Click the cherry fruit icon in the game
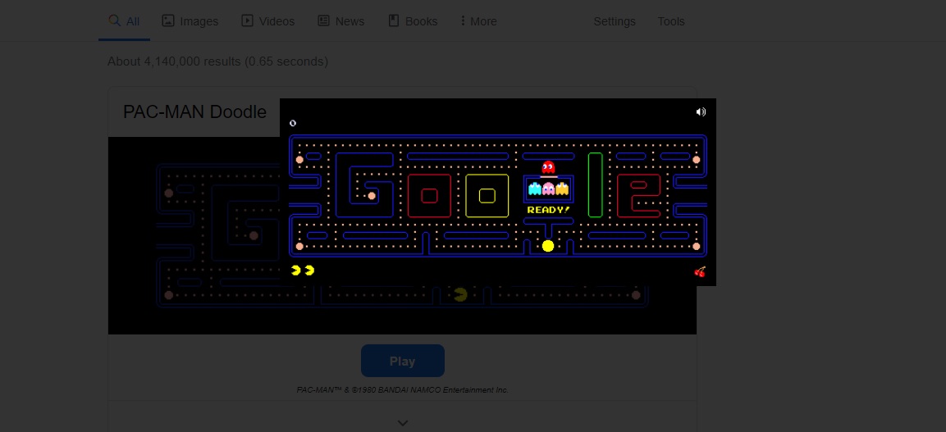 700,271
